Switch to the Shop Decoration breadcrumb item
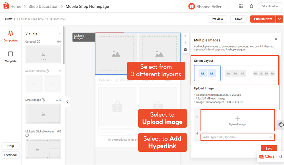 pyautogui.click(x=43, y=6)
